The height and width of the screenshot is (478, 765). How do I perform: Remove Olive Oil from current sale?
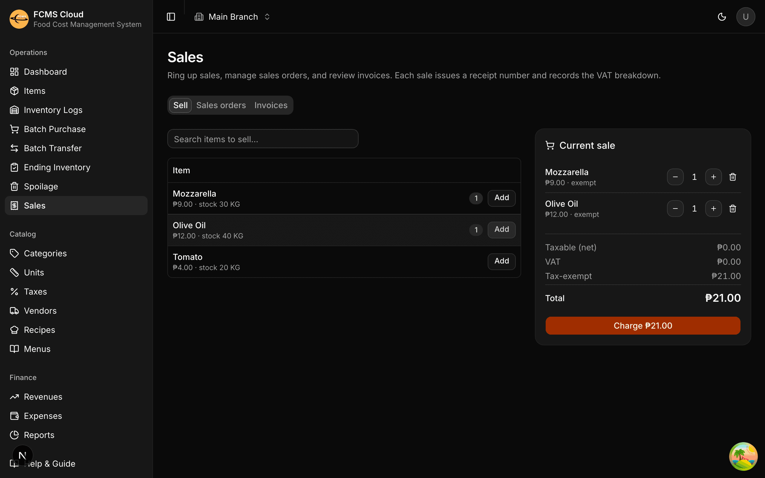tap(733, 208)
